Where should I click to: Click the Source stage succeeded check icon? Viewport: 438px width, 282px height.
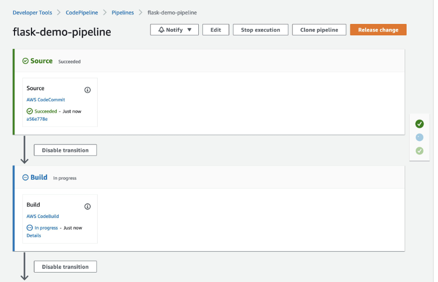pyautogui.click(x=25, y=61)
